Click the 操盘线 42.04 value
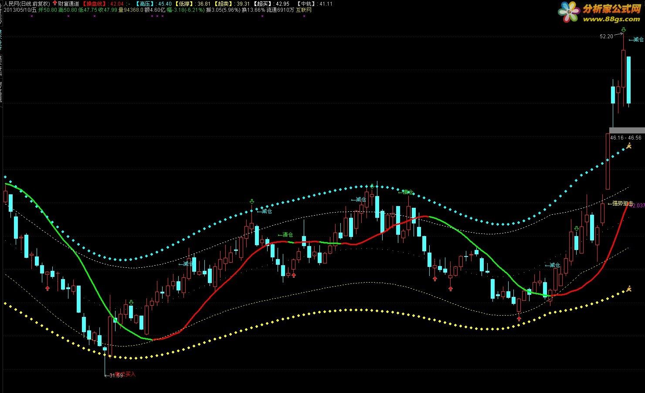Screen dimensions: 645x393 pos(118,3)
